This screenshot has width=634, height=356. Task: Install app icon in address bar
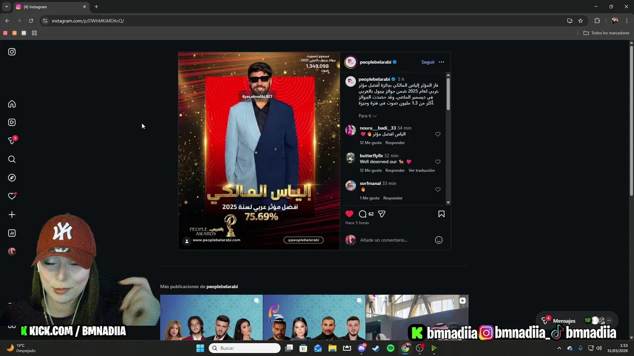pos(570,21)
